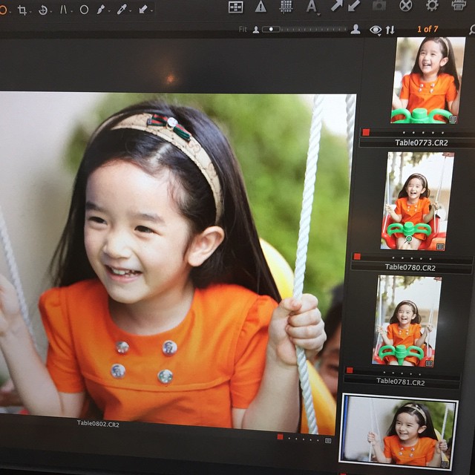This screenshot has height=475, width=475.
Task: Toggle the multi-view viewer layout icon
Action: [x=235, y=7]
